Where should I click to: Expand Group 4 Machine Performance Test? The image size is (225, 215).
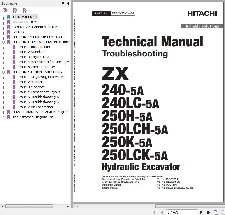click(x=9, y=62)
